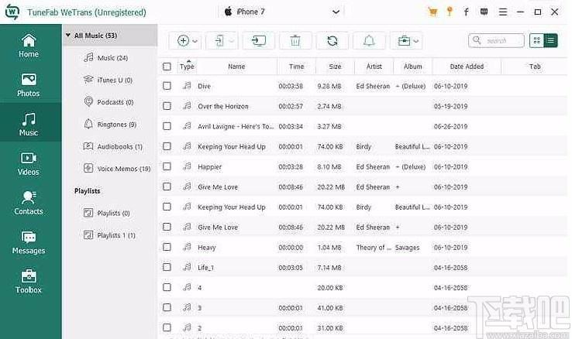
Task: Click the 9.28 MB size cell
Action: pyautogui.click(x=329, y=86)
